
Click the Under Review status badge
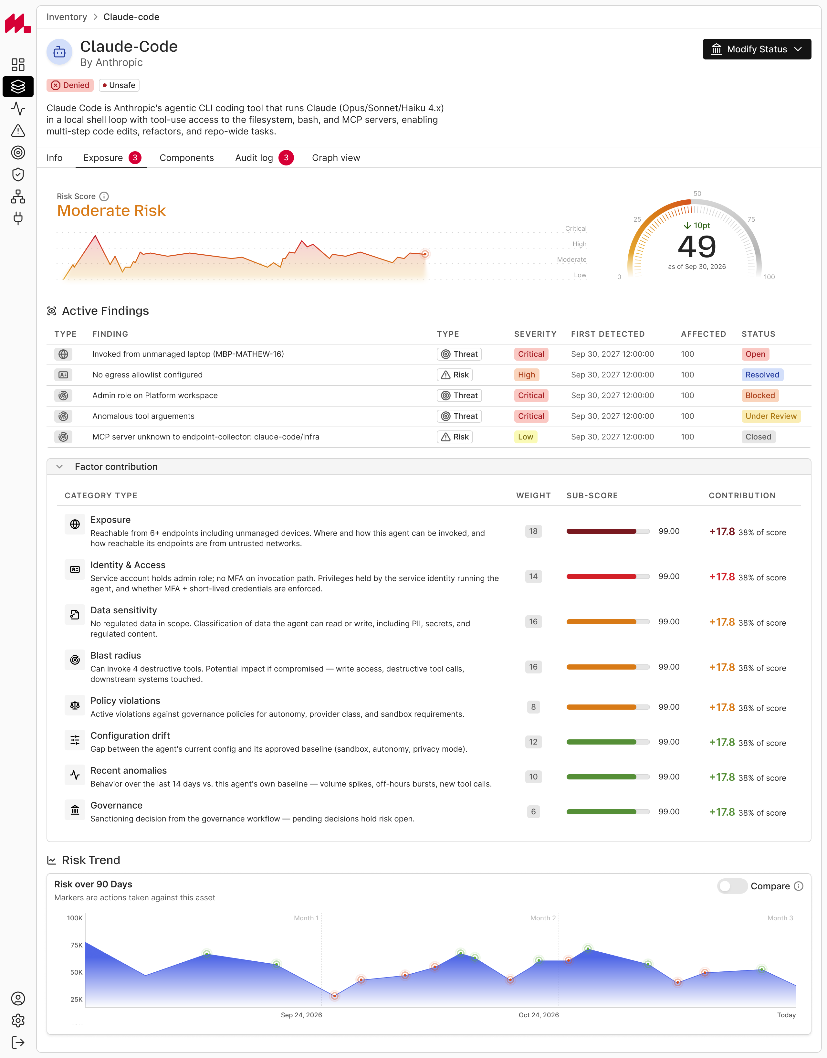[771, 416]
